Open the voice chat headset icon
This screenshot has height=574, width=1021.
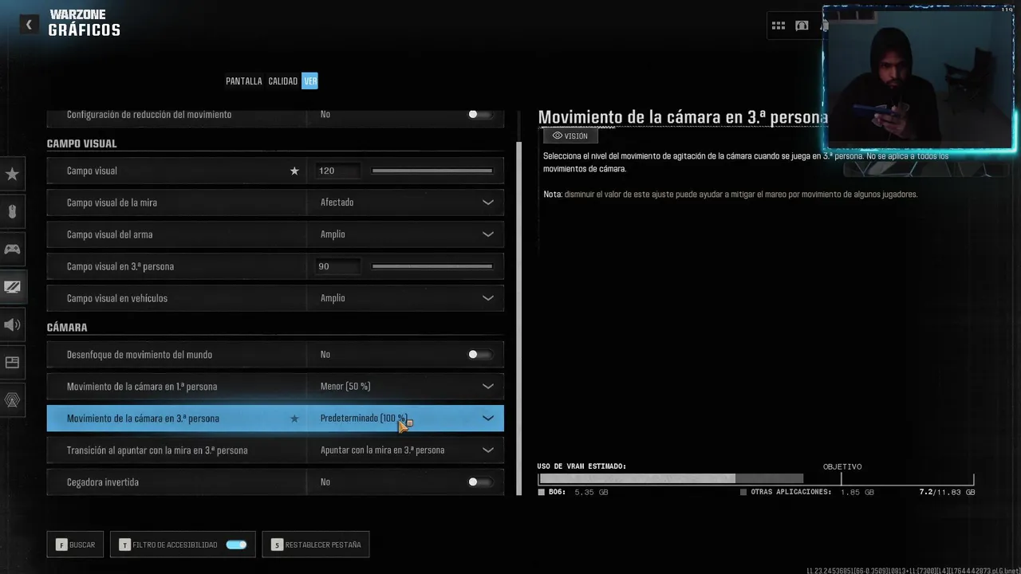tap(802, 26)
